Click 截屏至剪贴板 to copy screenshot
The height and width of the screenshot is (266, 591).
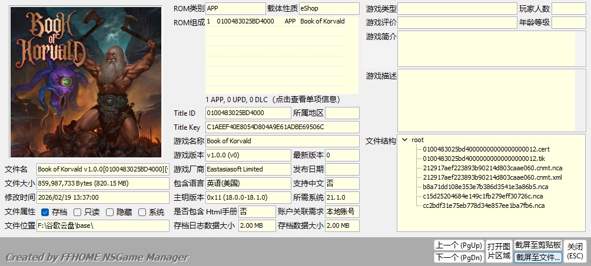tap(537, 245)
